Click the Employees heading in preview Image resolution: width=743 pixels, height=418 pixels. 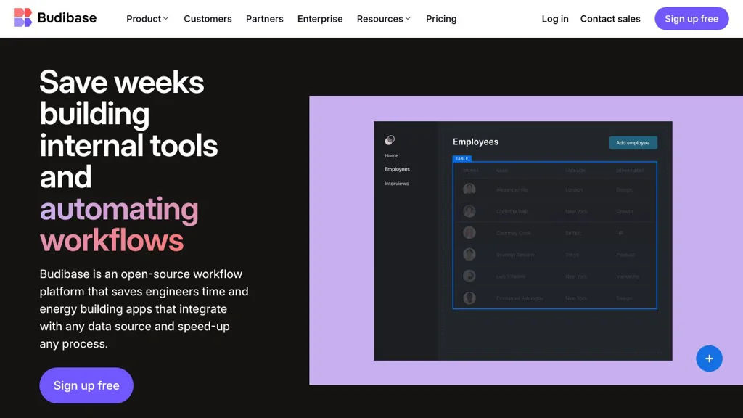475,142
